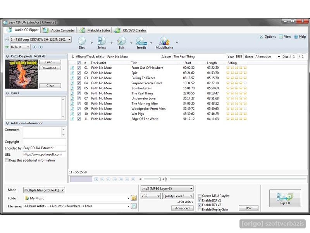Click the playback seek bar
Viewport: 310px width, 233px height.
click(238, 179)
